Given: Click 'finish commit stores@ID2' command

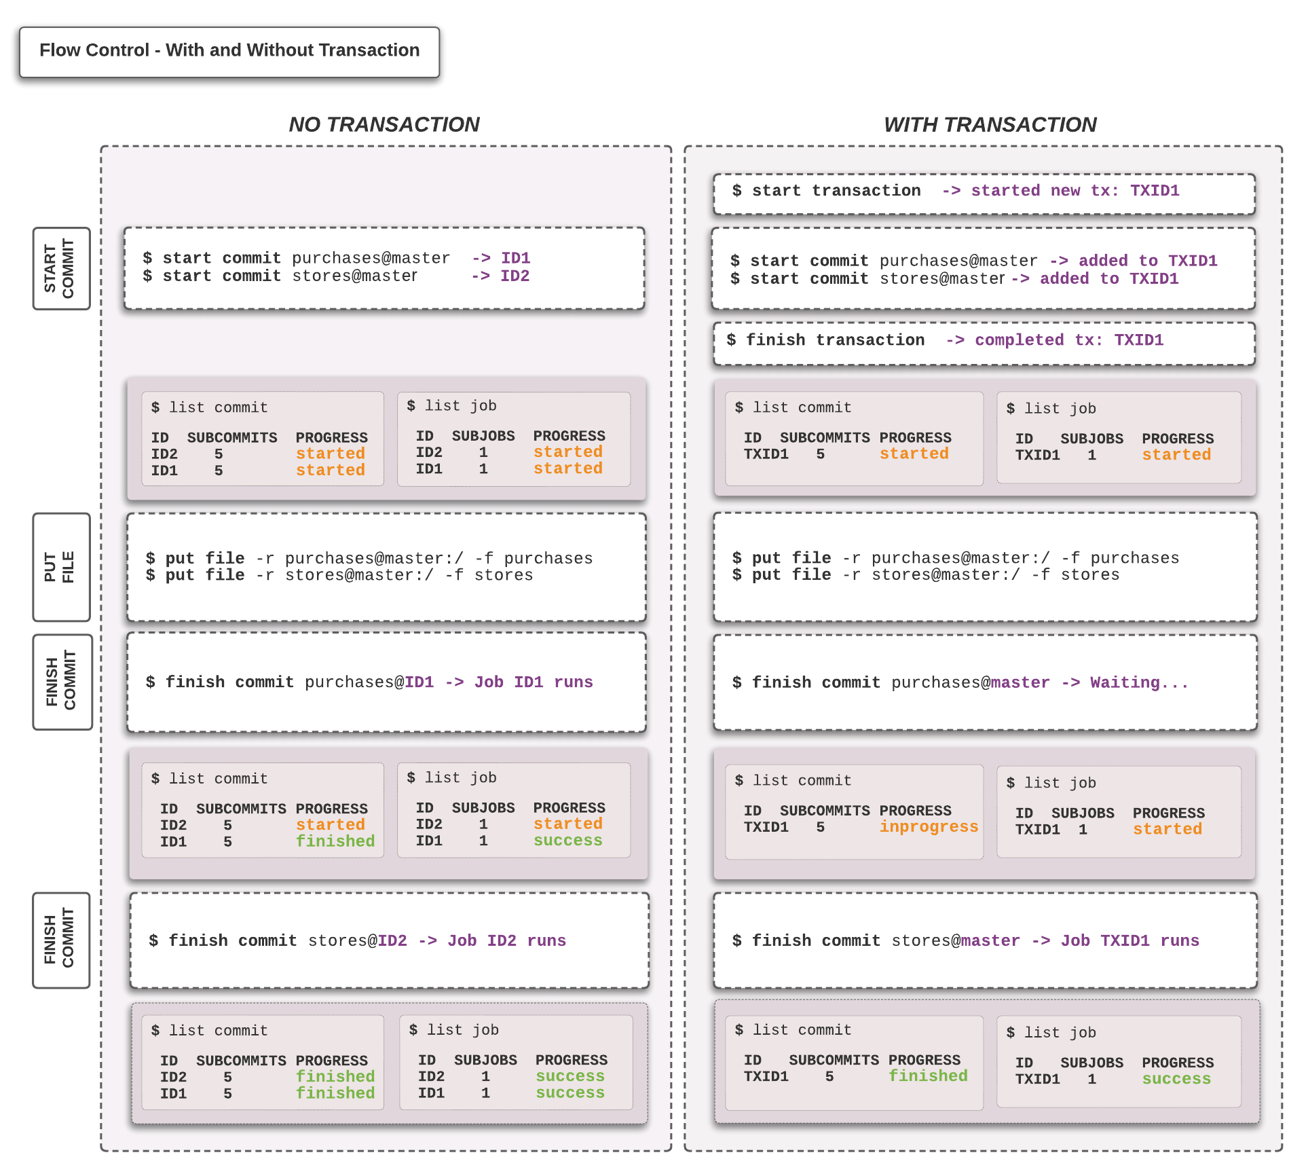Looking at the screenshot, I should click(278, 941).
